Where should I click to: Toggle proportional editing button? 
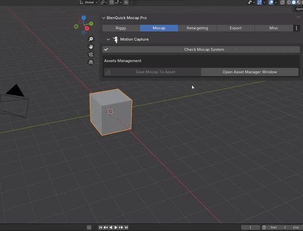126,2
